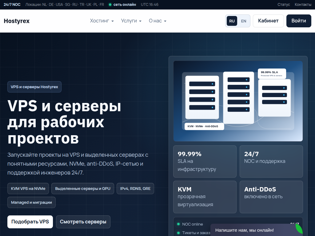The width and height of the screenshot is (315, 236).
Task: Click the NOC online green status dot
Action: 178,224
